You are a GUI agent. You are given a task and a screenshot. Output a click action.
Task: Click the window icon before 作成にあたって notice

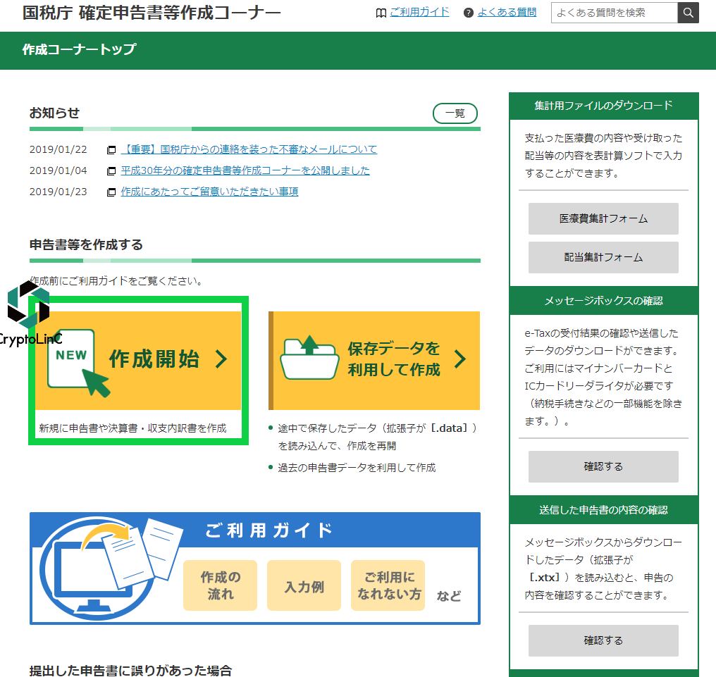click(x=111, y=192)
